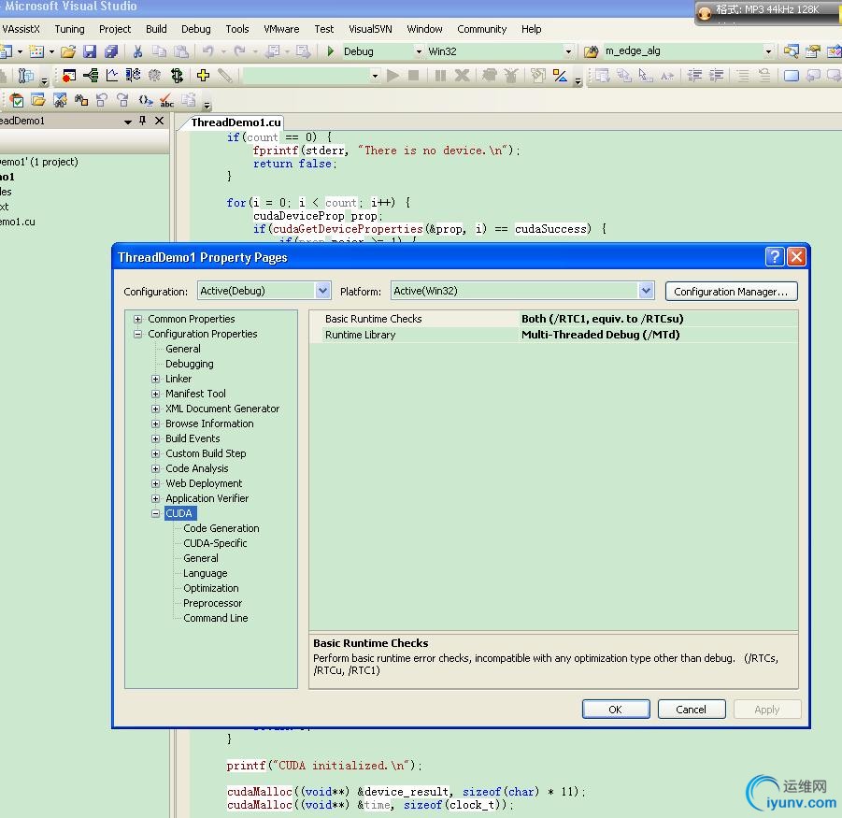Select Optimization under CUDA
The image size is (842, 818).
tap(211, 588)
